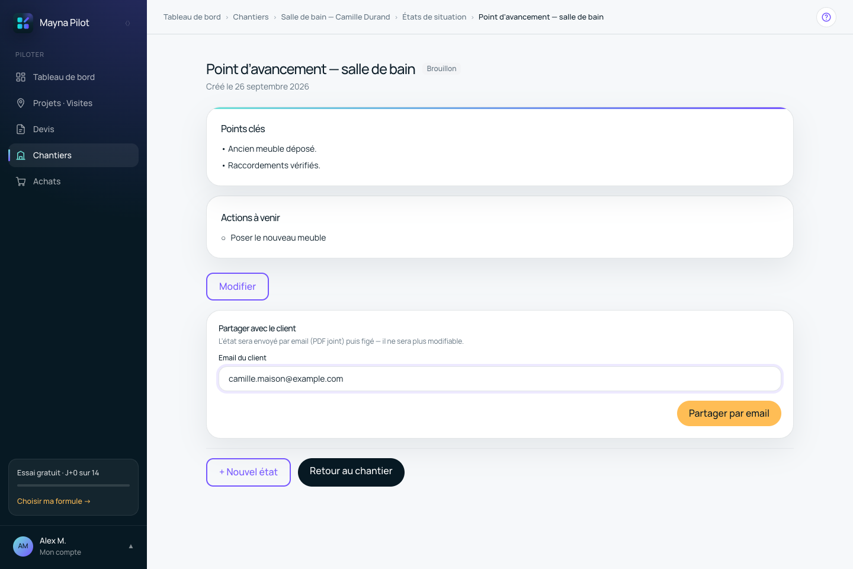Click the Essai gratuit · J+0 sur 14 text
The width and height of the screenshot is (853, 569).
58,473
